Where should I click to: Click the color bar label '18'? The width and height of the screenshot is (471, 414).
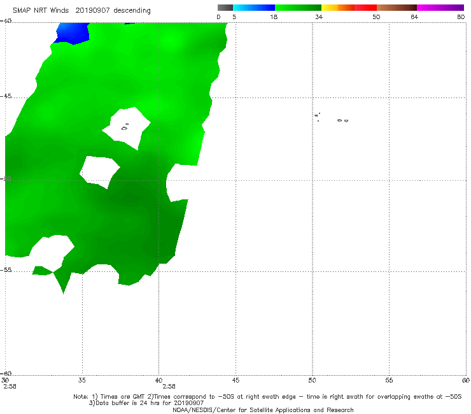[x=274, y=17]
